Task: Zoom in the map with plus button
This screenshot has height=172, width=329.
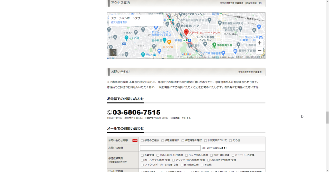Action: pos(260,43)
